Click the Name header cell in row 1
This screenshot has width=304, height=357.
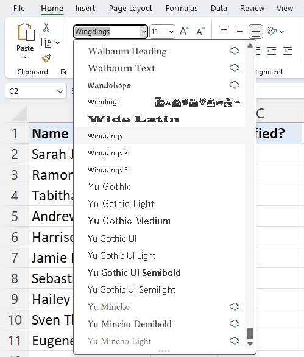coord(51,133)
